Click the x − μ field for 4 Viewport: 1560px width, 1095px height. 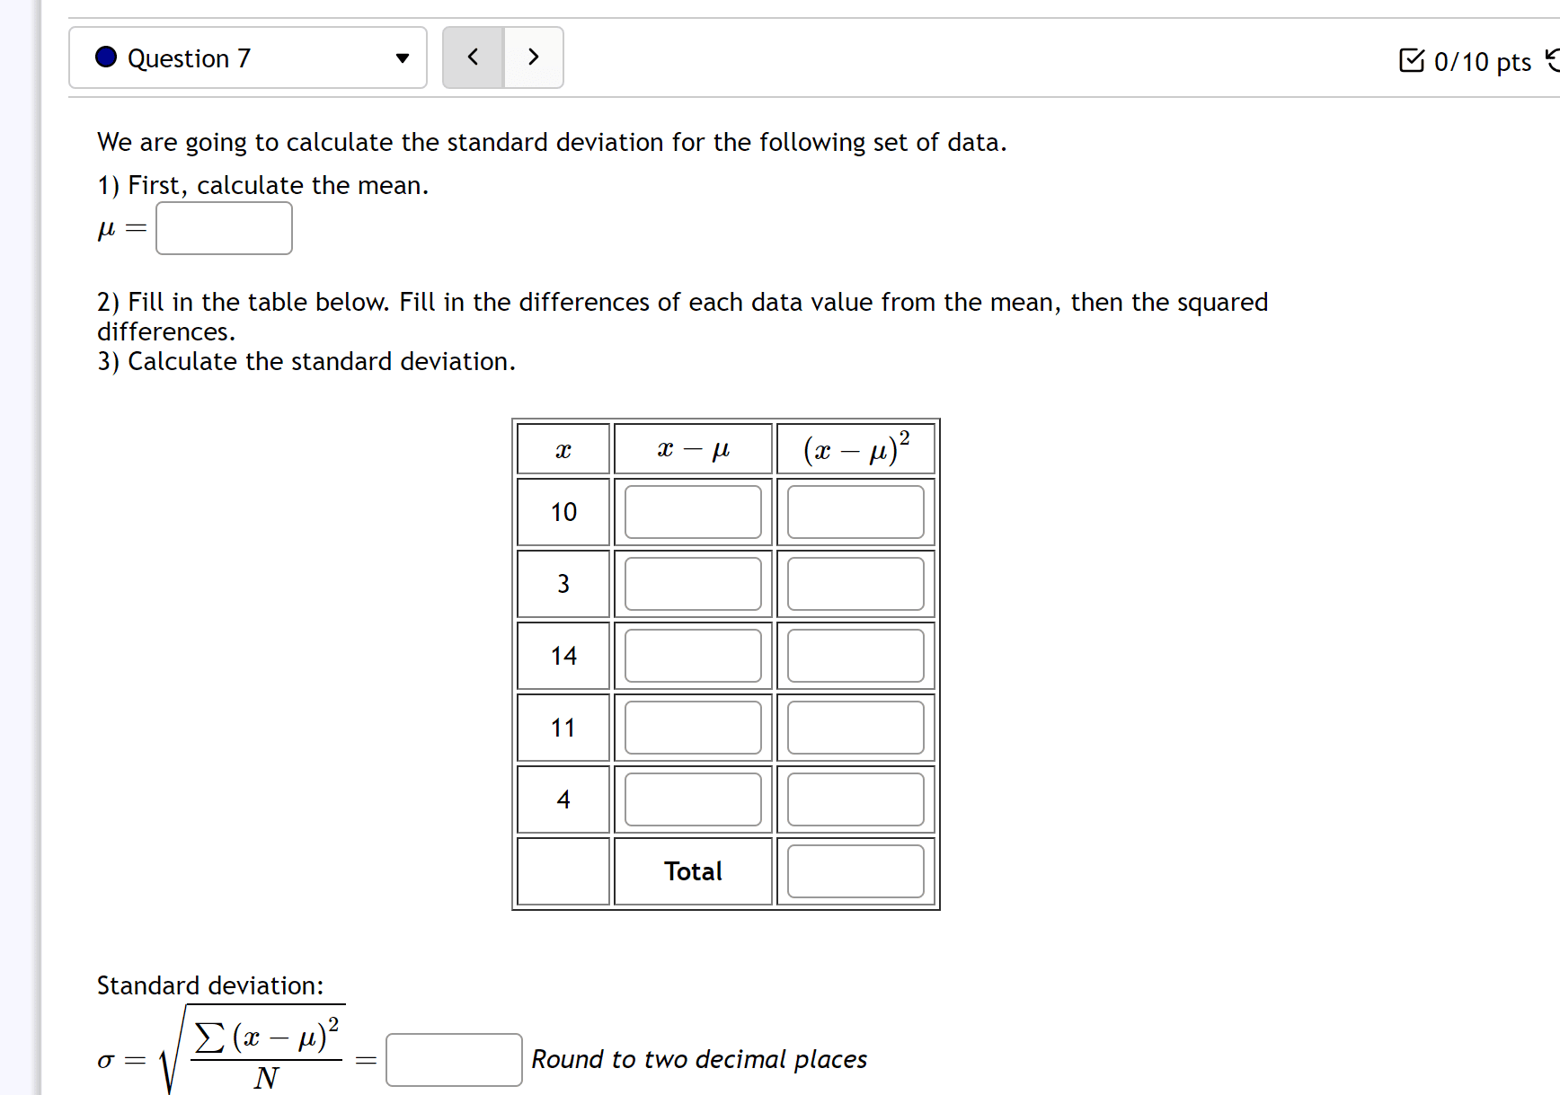(693, 799)
